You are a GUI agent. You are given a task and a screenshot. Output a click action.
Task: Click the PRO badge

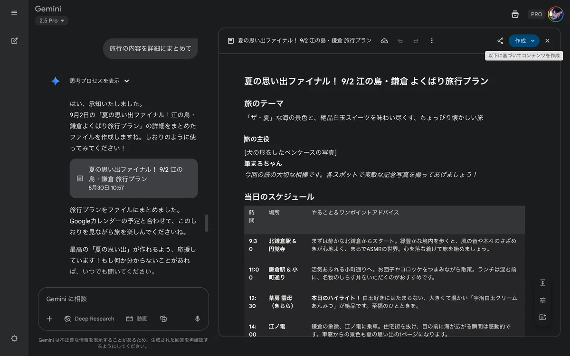(537, 14)
